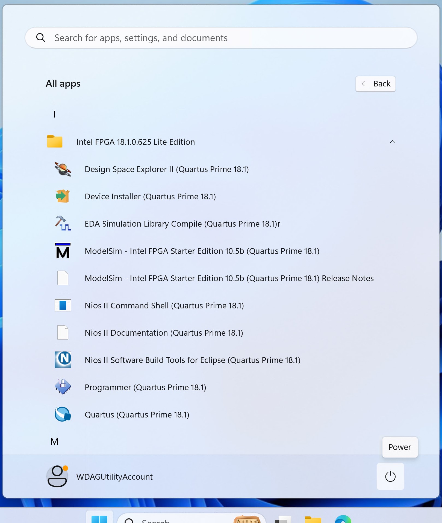Click the Windows Start button on taskbar
The width and height of the screenshot is (442, 523).
tap(99, 518)
